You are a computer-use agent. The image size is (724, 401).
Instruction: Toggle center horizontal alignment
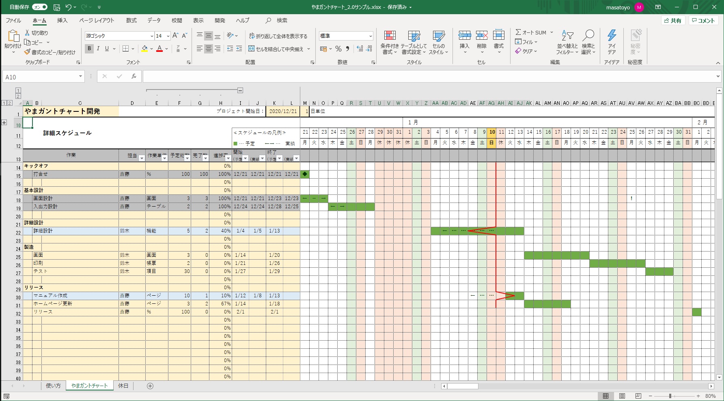pyautogui.click(x=209, y=49)
